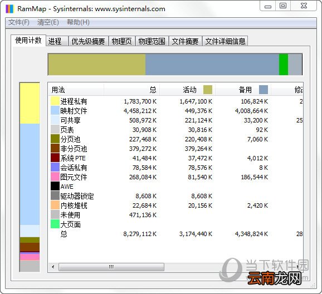Click the light blue segment of the vertical usage bar
This screenshot has width=322, height=294.
click(x=30, y=174)
